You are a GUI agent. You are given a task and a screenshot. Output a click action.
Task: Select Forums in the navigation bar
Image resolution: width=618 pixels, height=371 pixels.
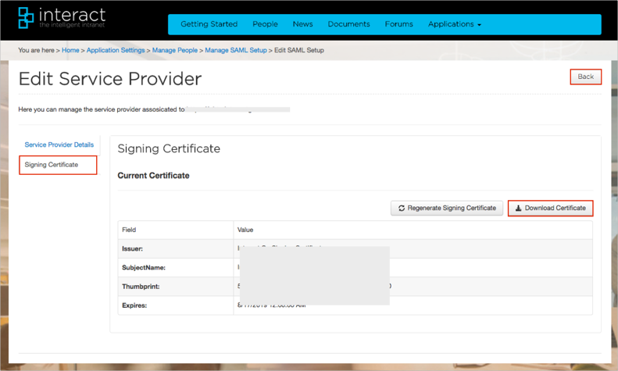tap(398, 24)
